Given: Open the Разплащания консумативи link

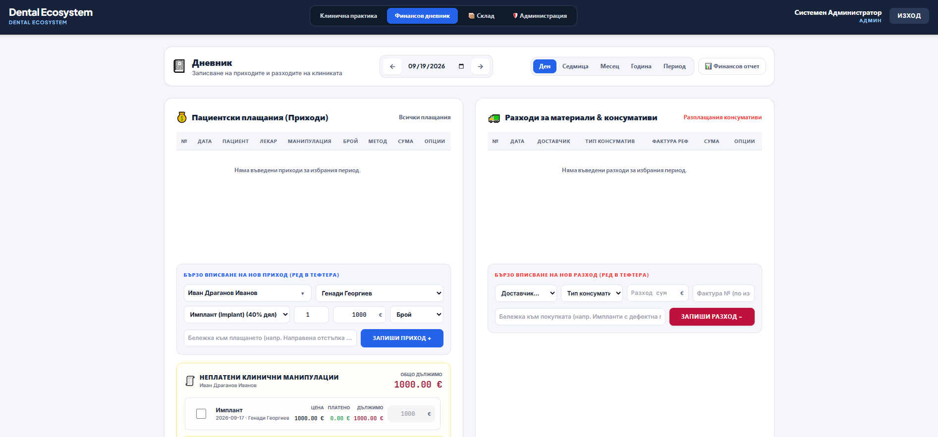Looking at the screenshot, I should coord(722,117).
